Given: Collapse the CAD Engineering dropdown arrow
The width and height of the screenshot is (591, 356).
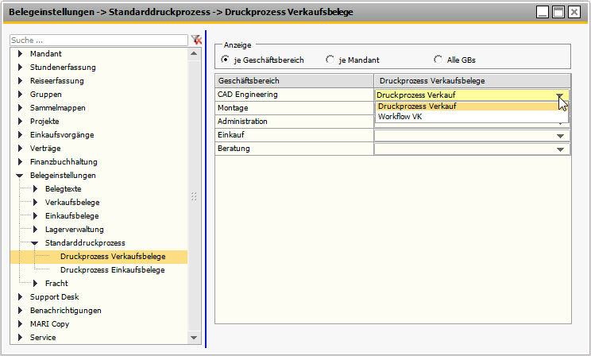Looking at the screenshot, I should pyautogui.click(x=561, y=95).
